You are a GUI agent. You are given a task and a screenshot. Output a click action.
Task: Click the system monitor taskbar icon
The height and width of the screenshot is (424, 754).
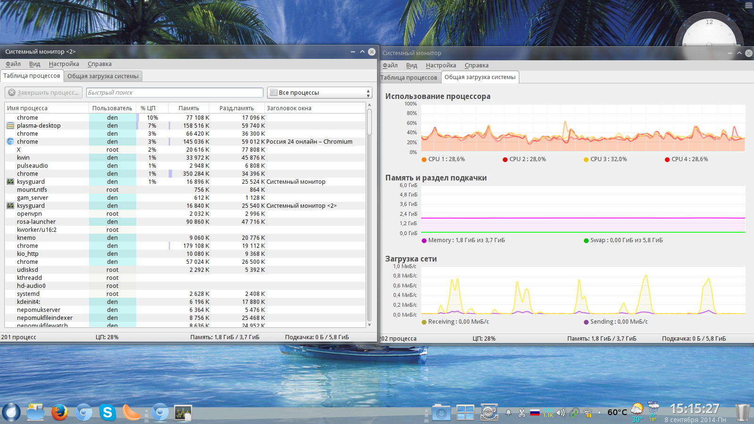click(183, 413)
